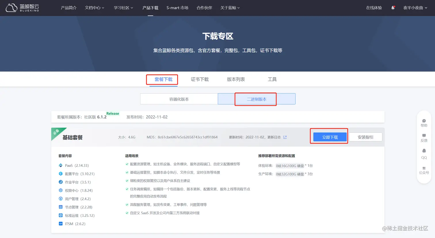435x238 pixels.
Task: Click the 流程服务管理 scenario line
Action: click(168, 205)
